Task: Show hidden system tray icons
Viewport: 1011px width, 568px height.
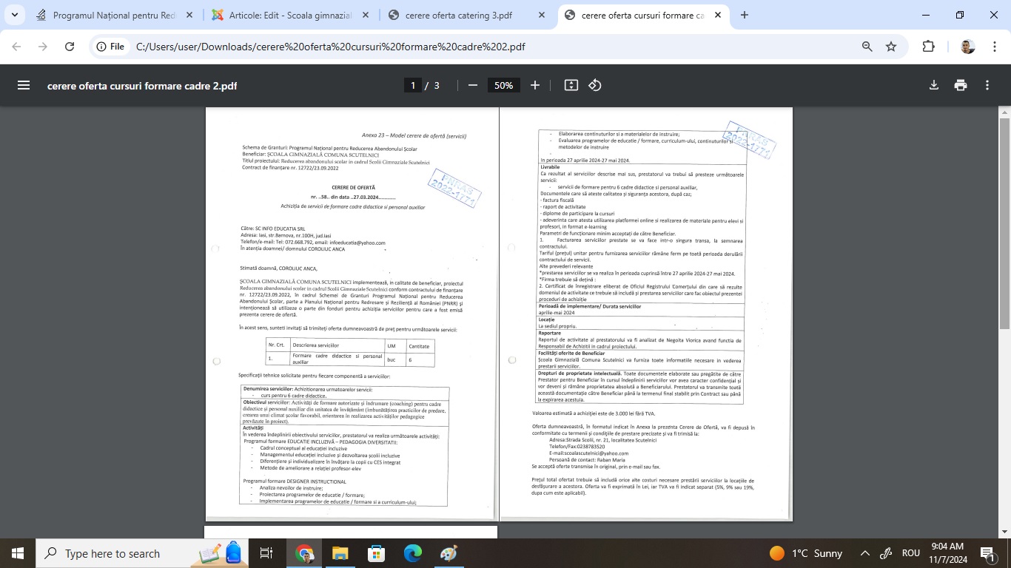Action: click(x=864, y=553)
